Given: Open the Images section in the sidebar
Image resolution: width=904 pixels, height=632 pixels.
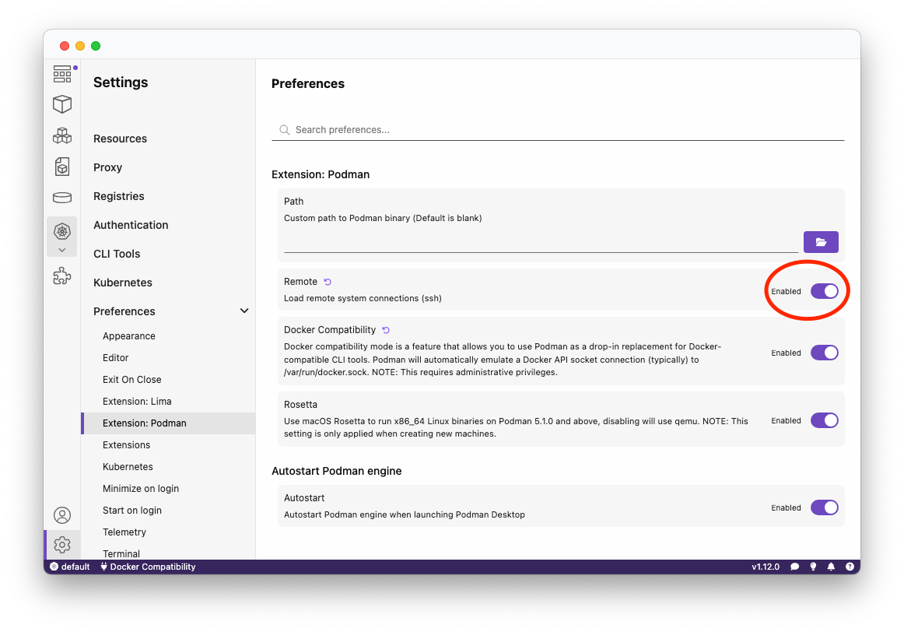Looking at the screenshot, I should tap(62, 167).
